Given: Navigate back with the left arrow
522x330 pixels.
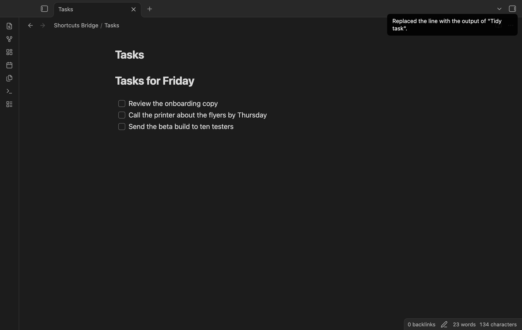Looking at the screenshot, I should tap(30, 25).
